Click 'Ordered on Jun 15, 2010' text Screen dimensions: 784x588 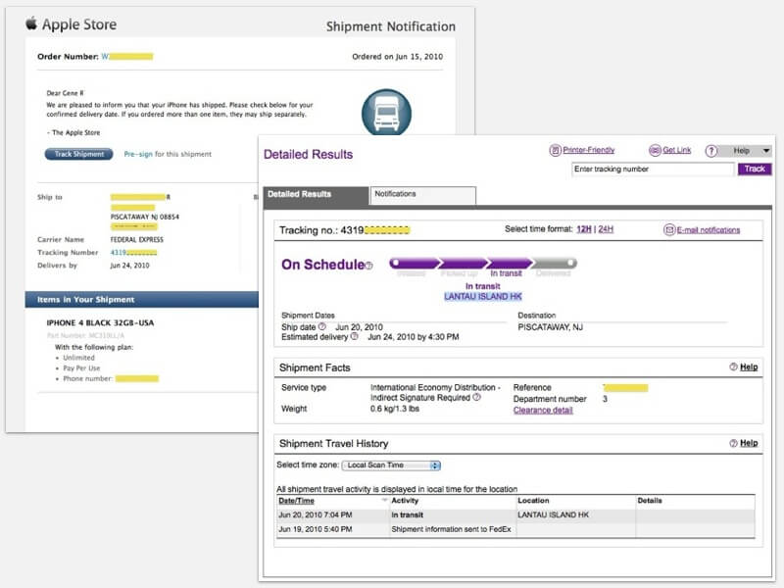[x=397, y=57]
